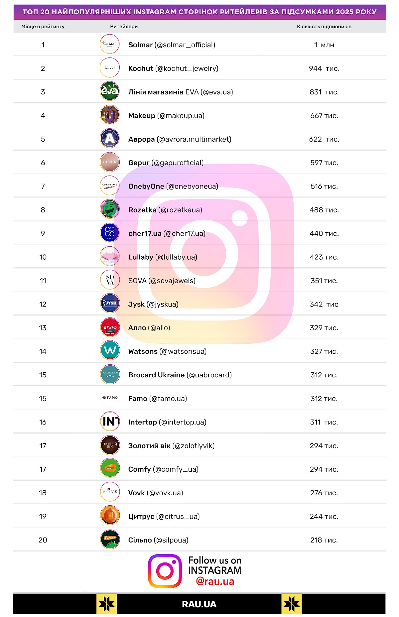Click the Comfy green and orange logo
399x617 pixels.
point(110,469)
